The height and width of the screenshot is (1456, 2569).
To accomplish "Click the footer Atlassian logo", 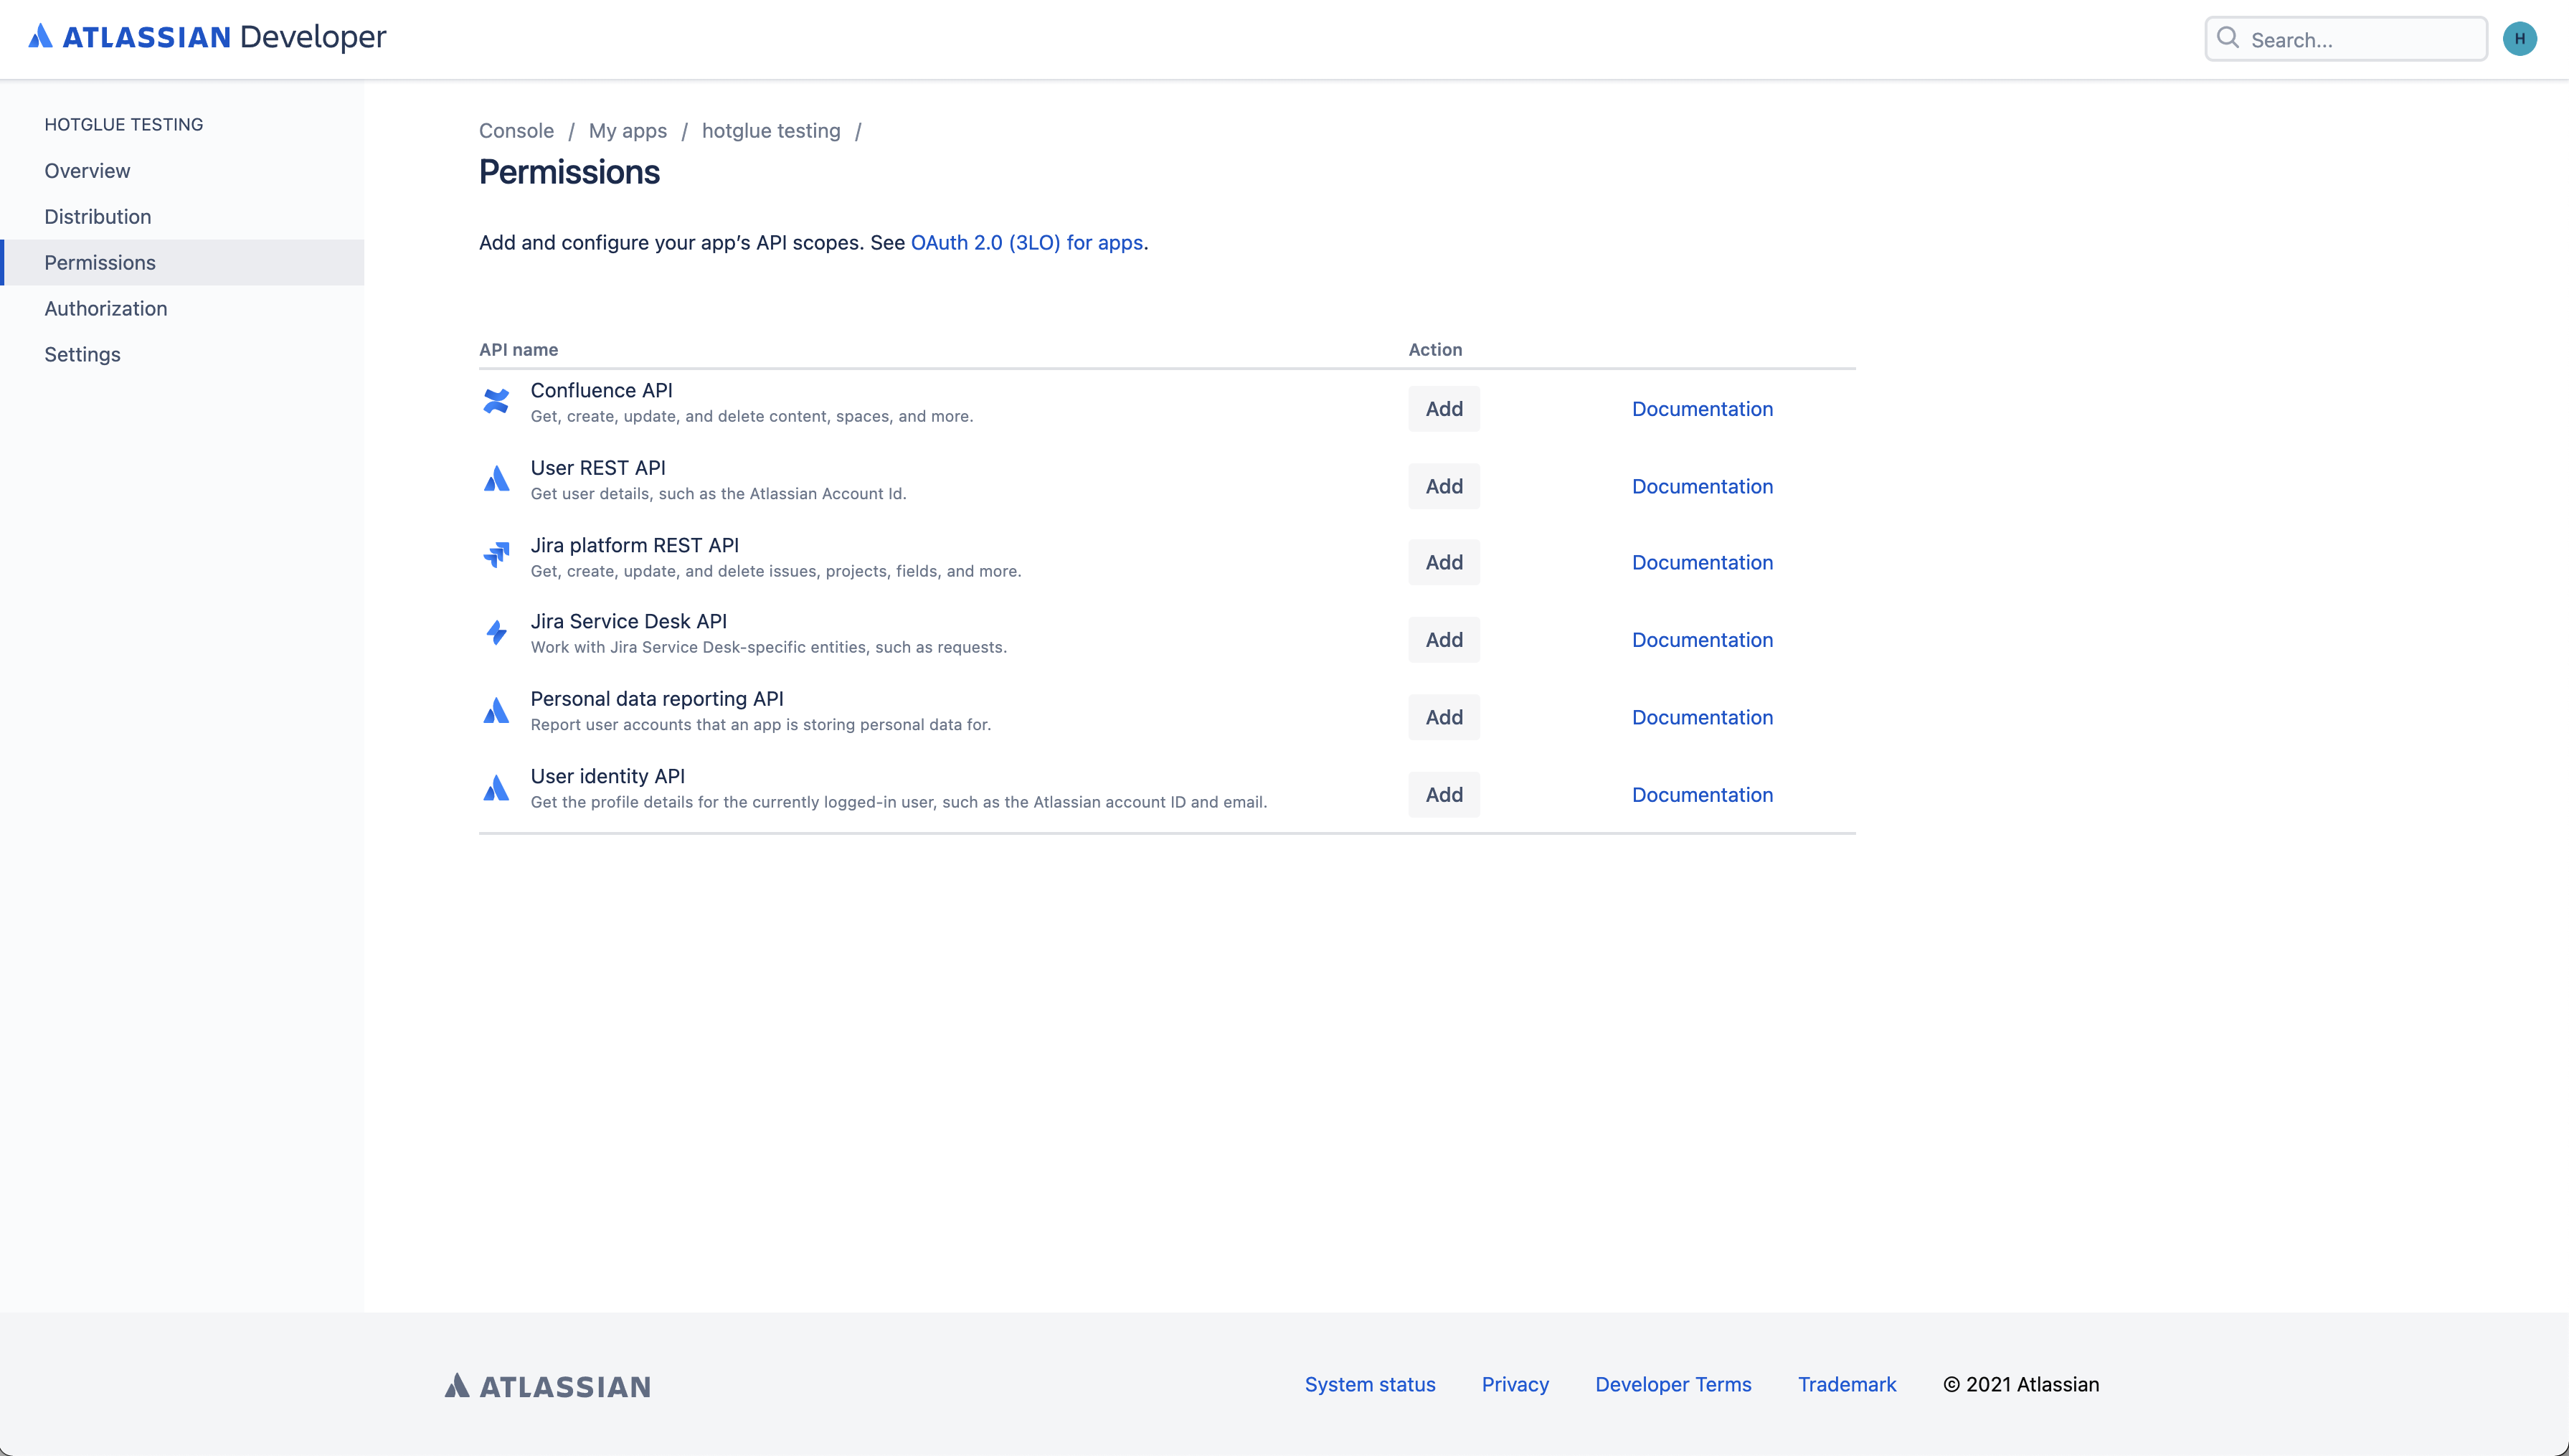I will click(548, 1386).
